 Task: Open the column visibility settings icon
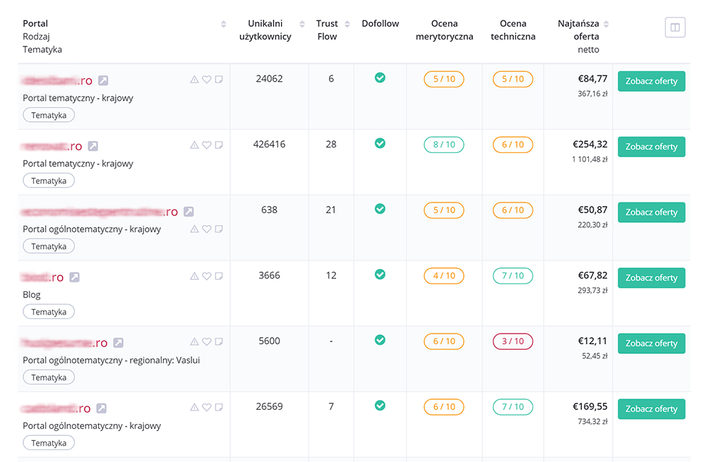tap(675, 28)
